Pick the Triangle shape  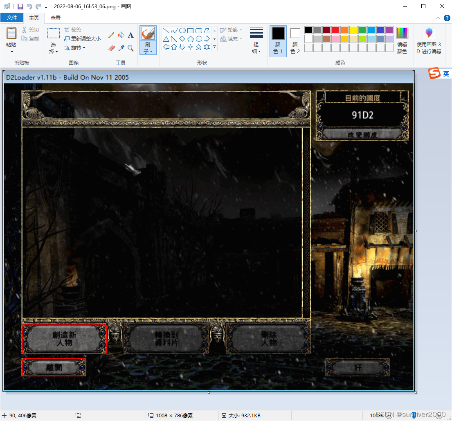[166, 39]
